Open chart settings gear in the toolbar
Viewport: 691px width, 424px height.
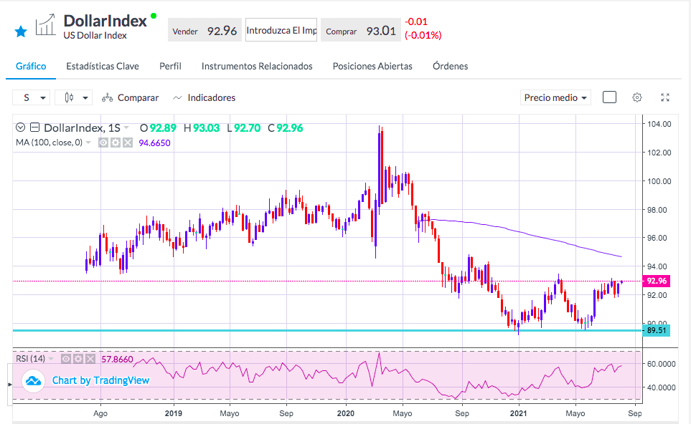pos(636,97)
